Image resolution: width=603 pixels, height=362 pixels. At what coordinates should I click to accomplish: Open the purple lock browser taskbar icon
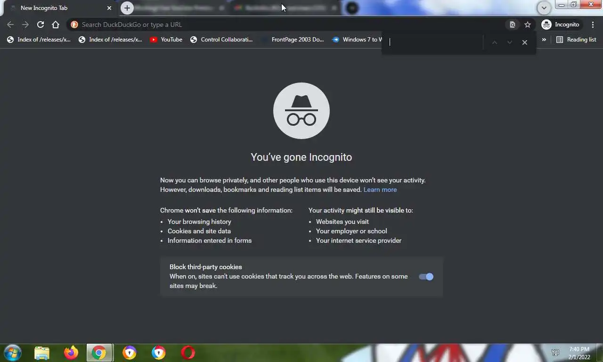pyautogui.click(x=130, y=353)
